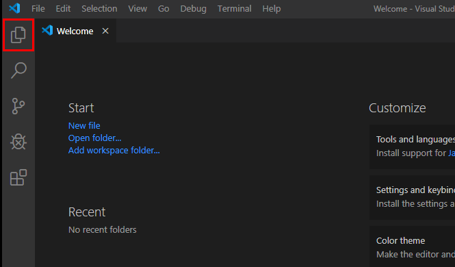Click the Tools and languages card
Image resolution: width=455 pixels, height=267 pixels.
coord(412,147)
